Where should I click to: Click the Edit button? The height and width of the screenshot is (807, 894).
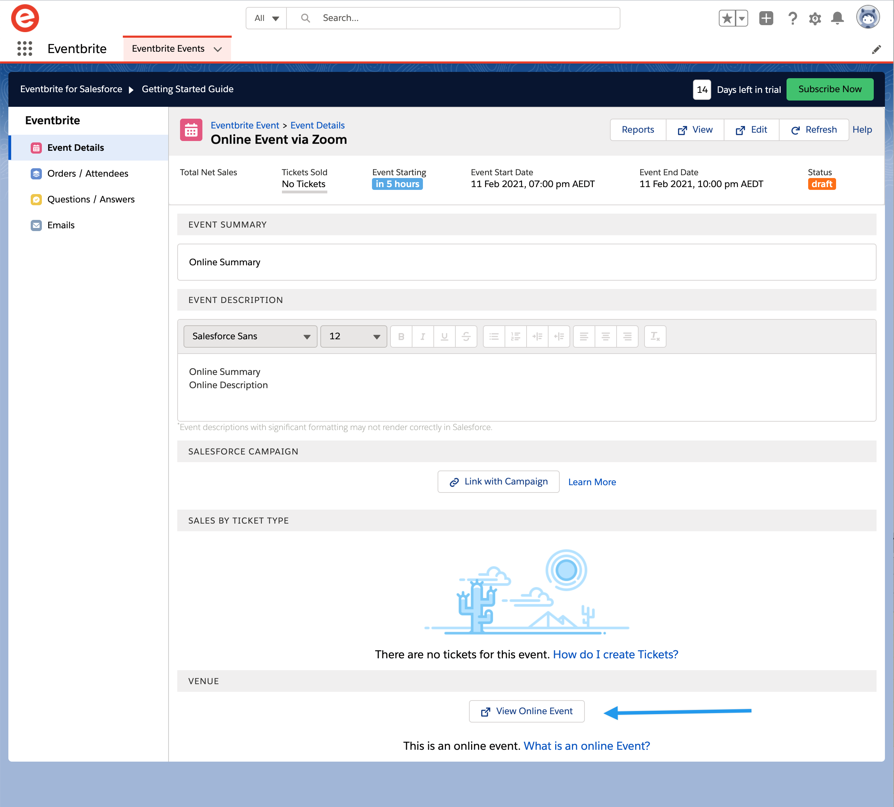click(751, 130)
